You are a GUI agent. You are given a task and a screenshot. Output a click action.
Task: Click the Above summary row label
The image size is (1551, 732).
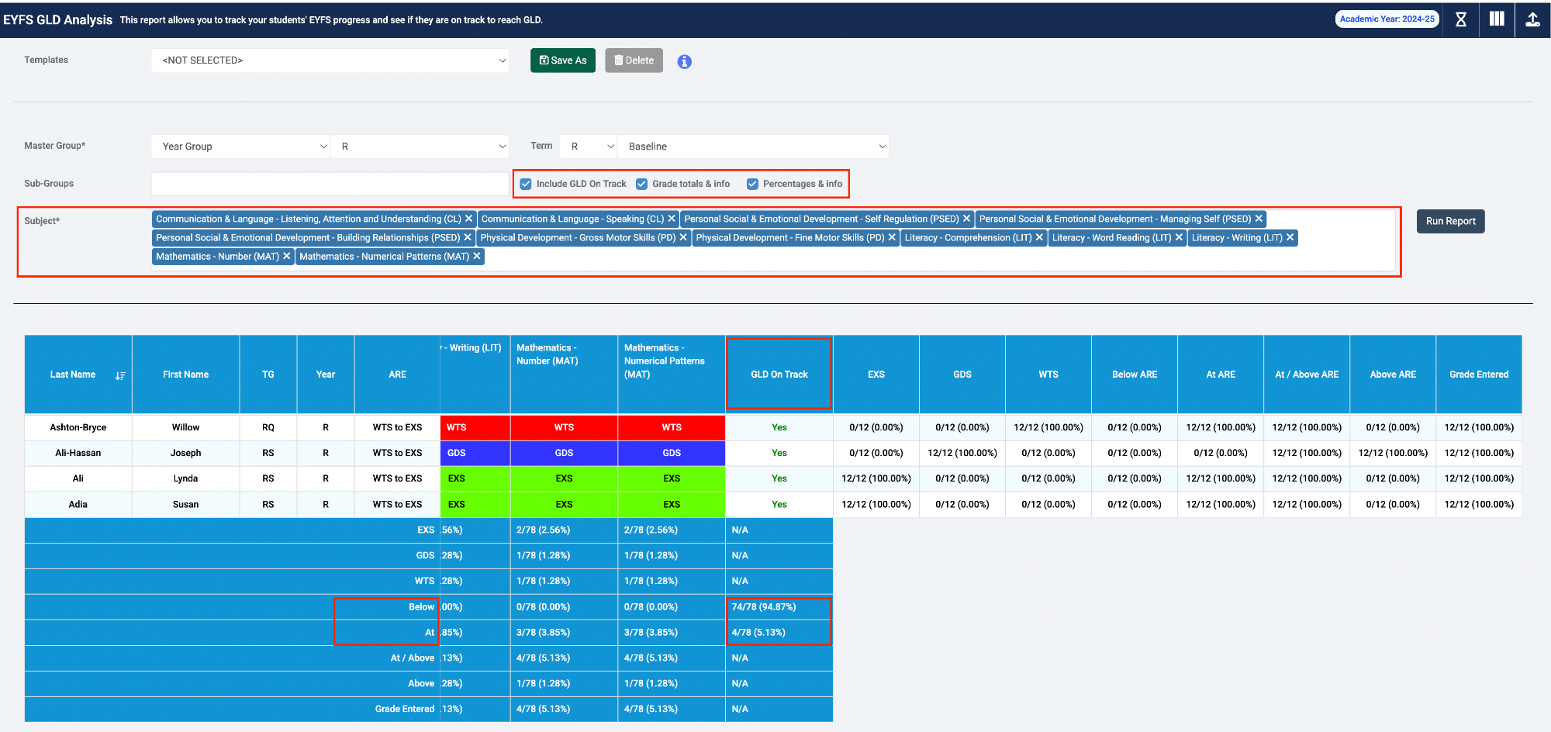tap(421, 683)
